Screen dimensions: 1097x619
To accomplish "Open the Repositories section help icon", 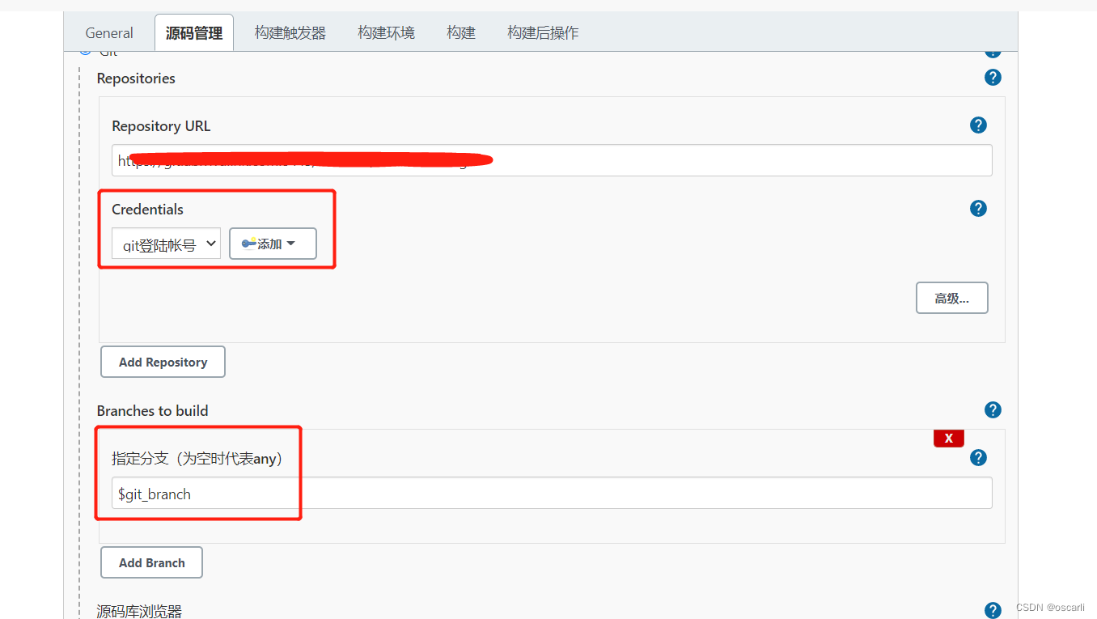I will point(993,77).
